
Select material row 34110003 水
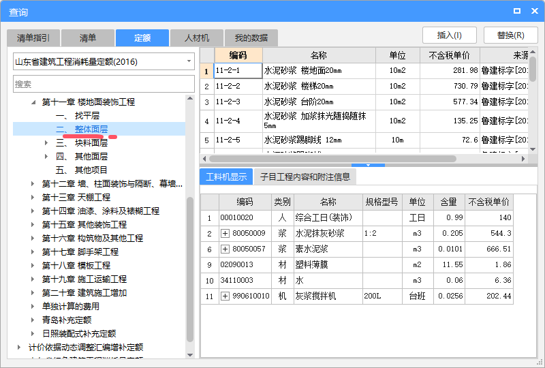(357, 280)
